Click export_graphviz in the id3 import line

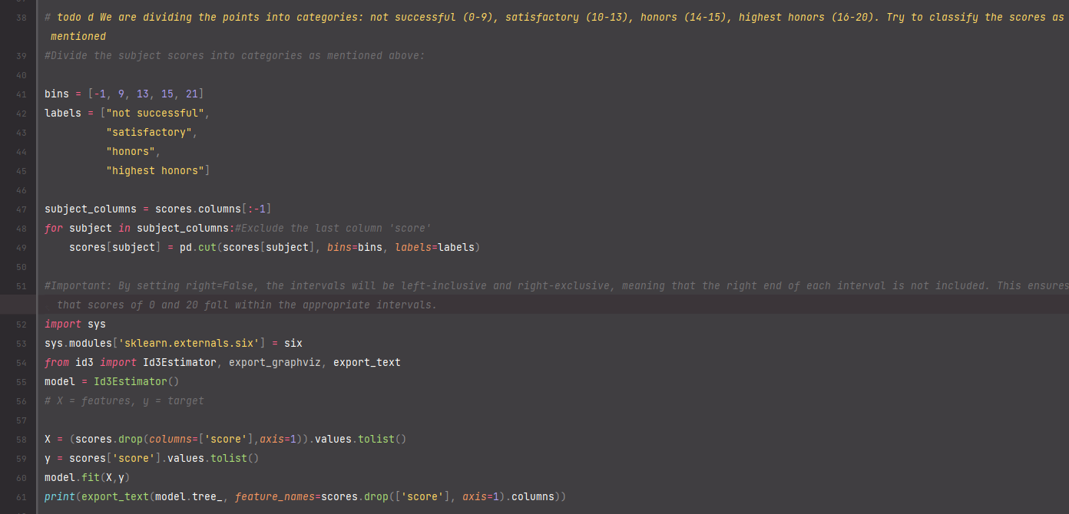274,362
